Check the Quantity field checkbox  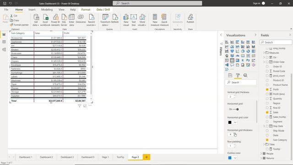[267, 99]
